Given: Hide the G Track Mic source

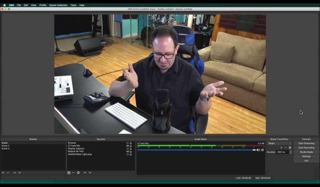Looking at the screenshot, I should tap(127, 146).
